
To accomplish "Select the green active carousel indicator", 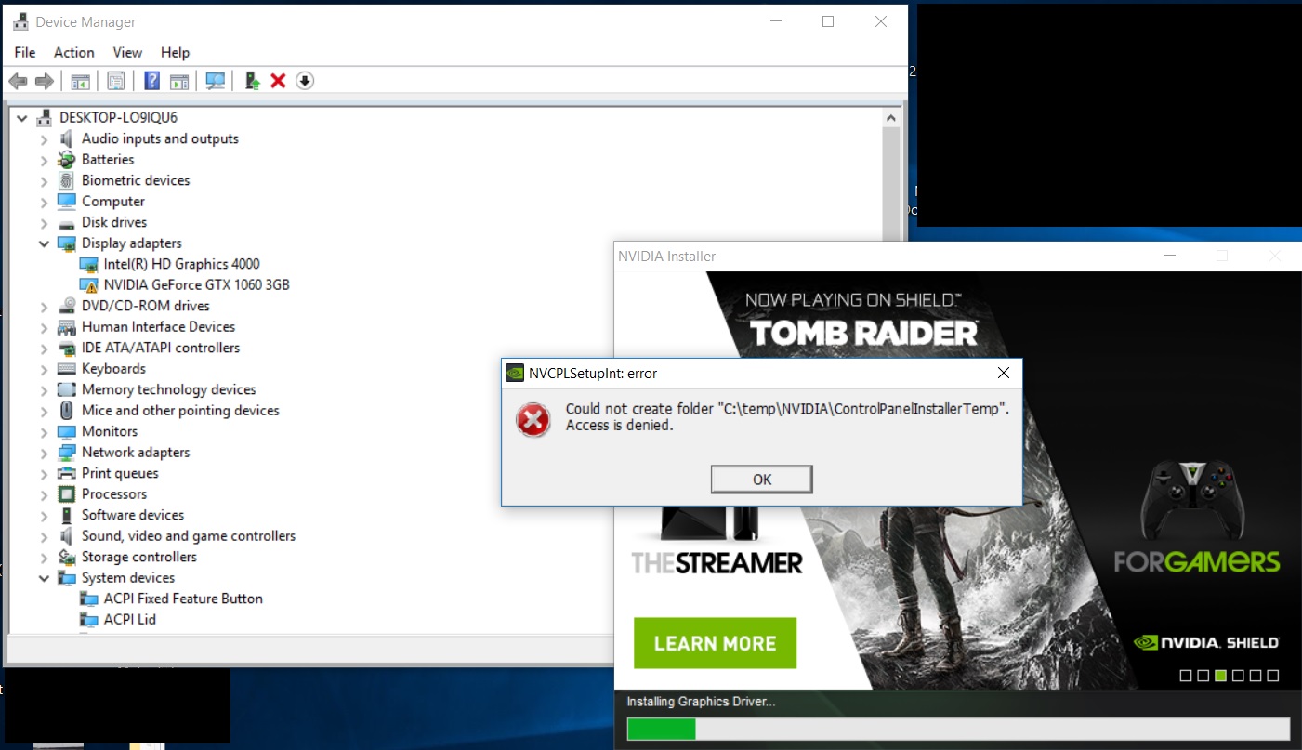I will coord(1221,676).
